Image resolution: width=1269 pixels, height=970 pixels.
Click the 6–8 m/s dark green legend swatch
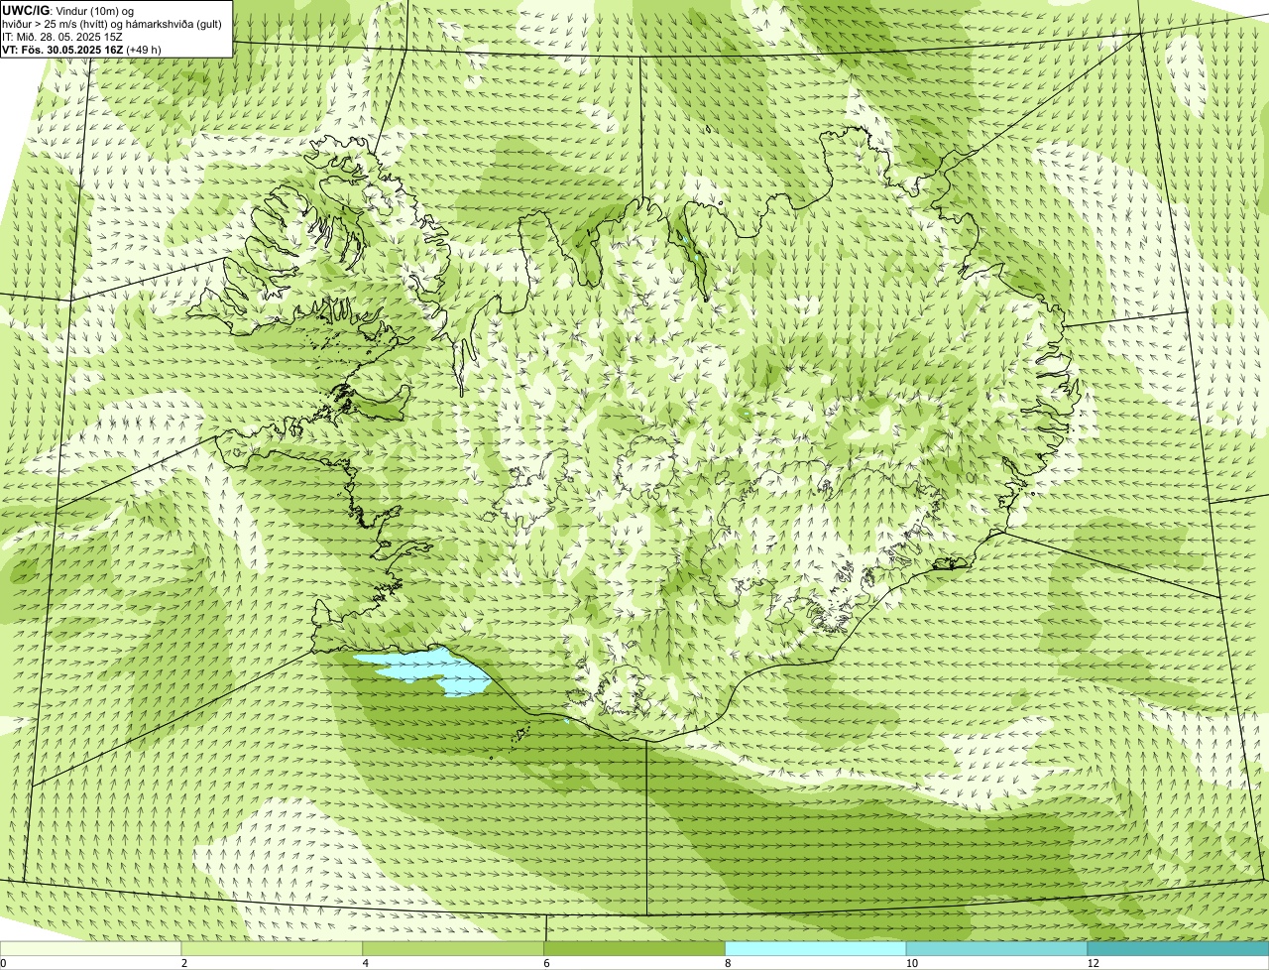(x=635, y=949)
